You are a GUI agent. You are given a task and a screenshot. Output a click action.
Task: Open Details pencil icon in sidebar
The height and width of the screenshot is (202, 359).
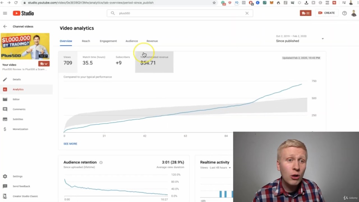tap(5, 79)
